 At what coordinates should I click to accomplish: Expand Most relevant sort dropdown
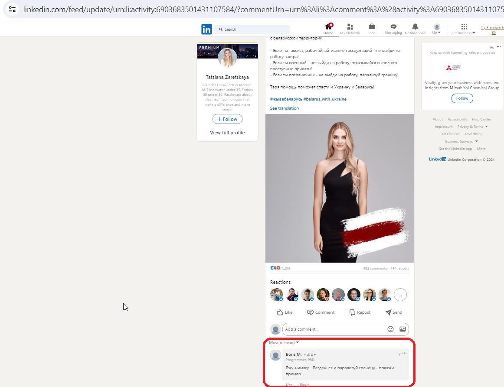[284, 343]
